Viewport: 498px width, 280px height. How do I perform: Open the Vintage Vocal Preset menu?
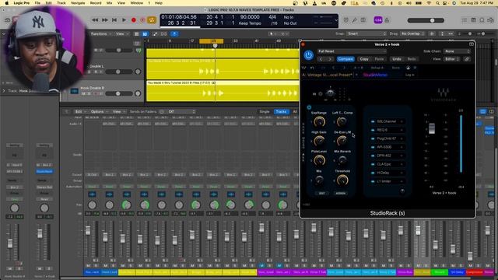pos(328,75)
